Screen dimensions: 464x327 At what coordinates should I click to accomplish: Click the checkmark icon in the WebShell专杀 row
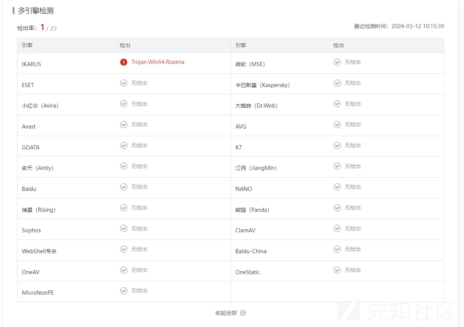click(124, 249)
